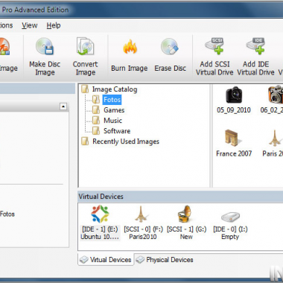This screenshot has height=283, width=283.
Task: Select the Image Catalog root folder
Action: [x=115, y=89]
